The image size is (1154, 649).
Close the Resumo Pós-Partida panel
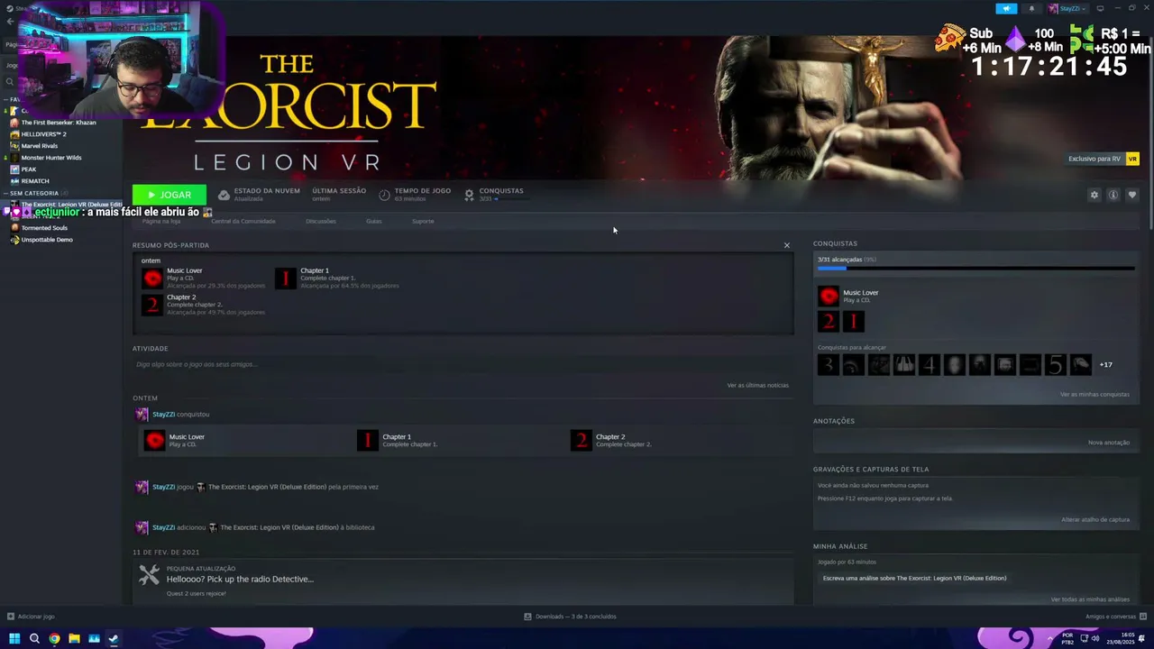(786, 245)
